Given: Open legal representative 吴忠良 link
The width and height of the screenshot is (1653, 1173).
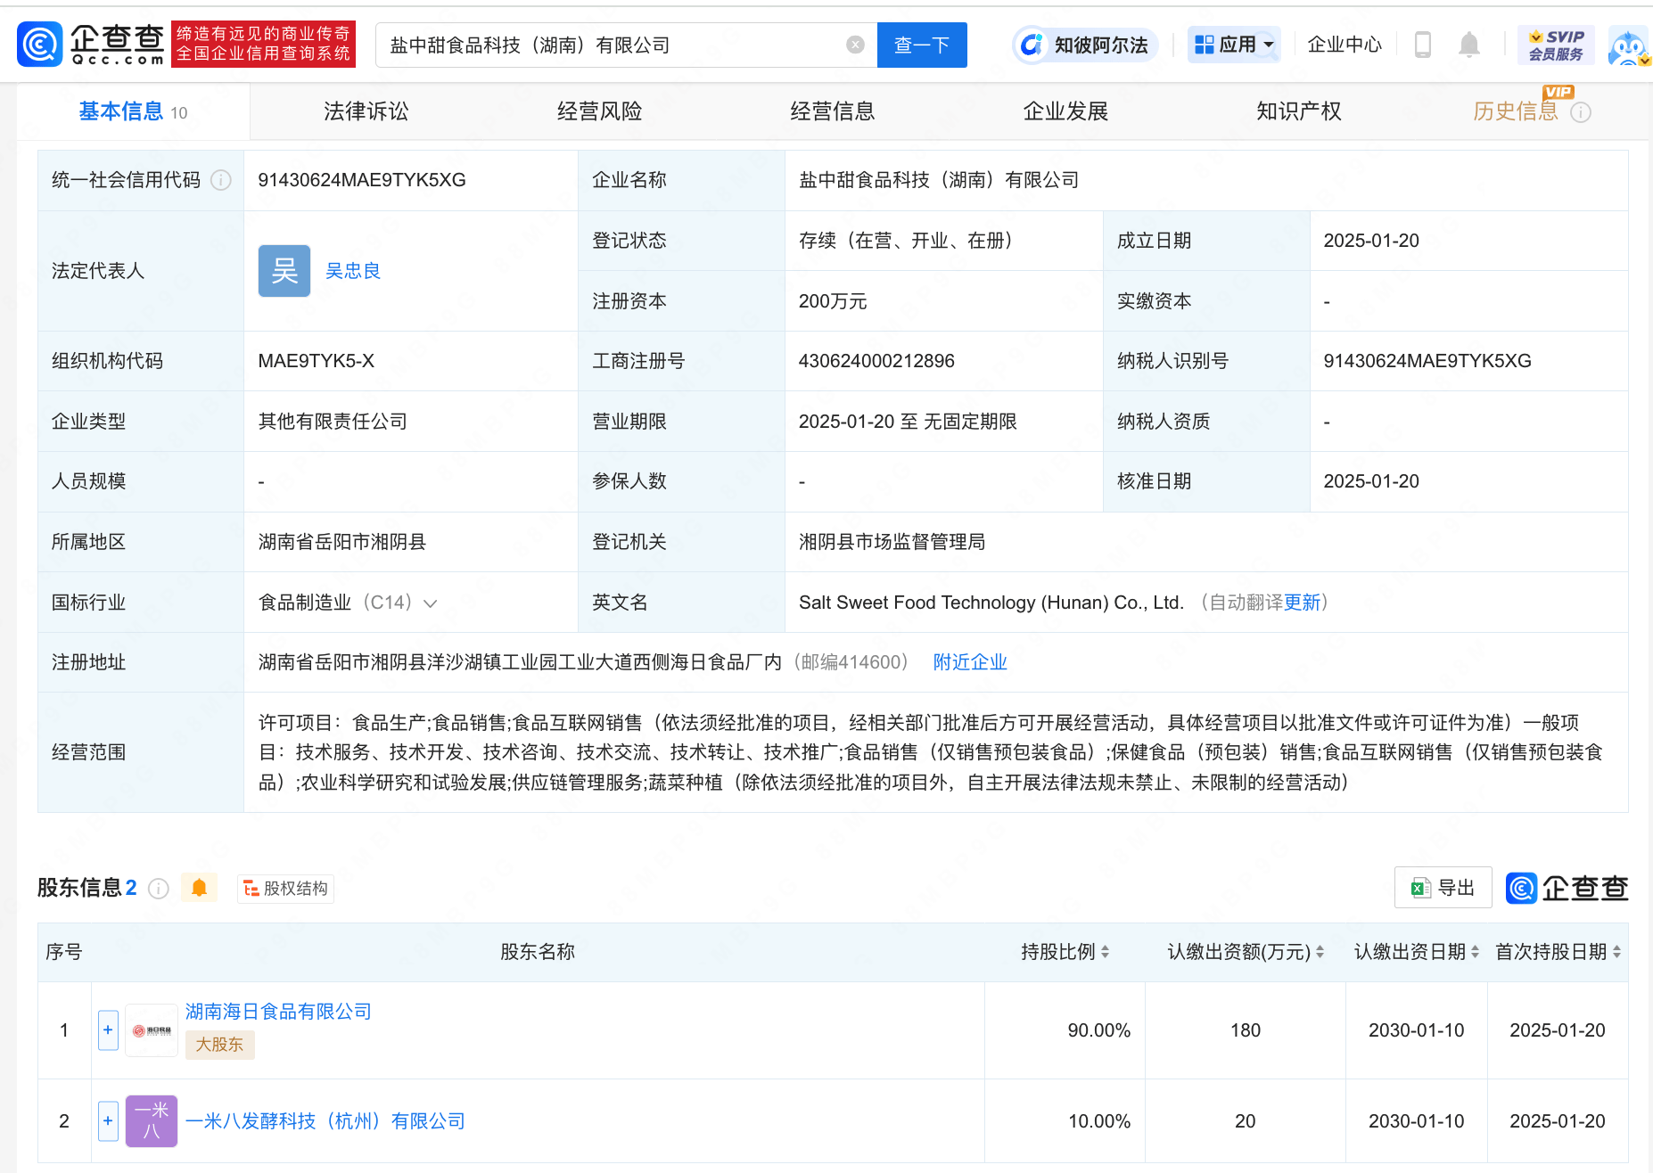Looking at the screenshot, I should coord(353,271).
